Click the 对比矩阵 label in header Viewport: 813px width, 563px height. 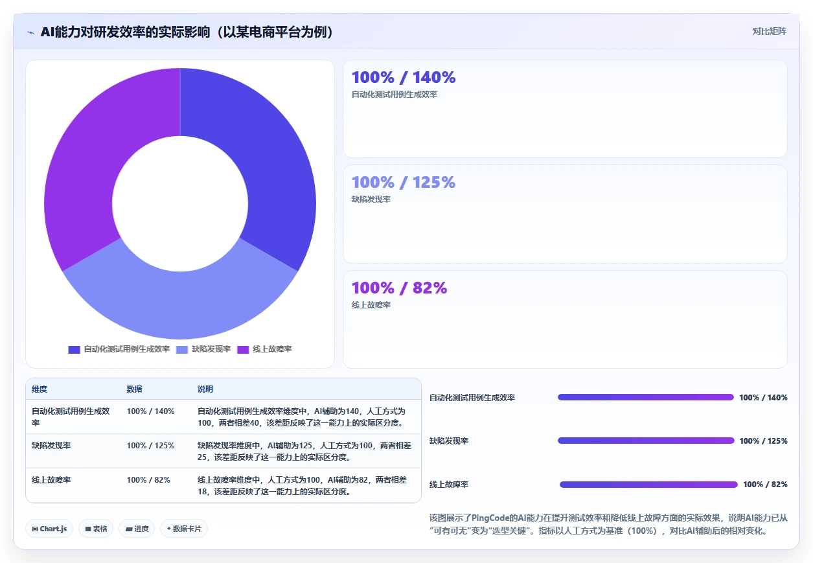[770, 31]
